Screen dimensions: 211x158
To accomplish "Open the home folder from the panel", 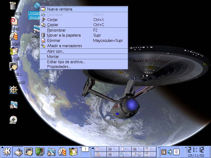I will point(51,152).
